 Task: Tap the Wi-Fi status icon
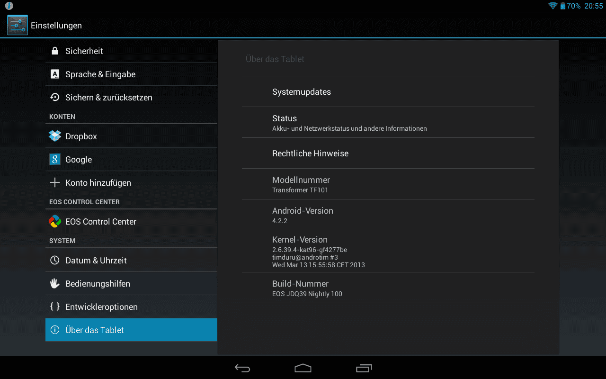click(x=553, y=6)
